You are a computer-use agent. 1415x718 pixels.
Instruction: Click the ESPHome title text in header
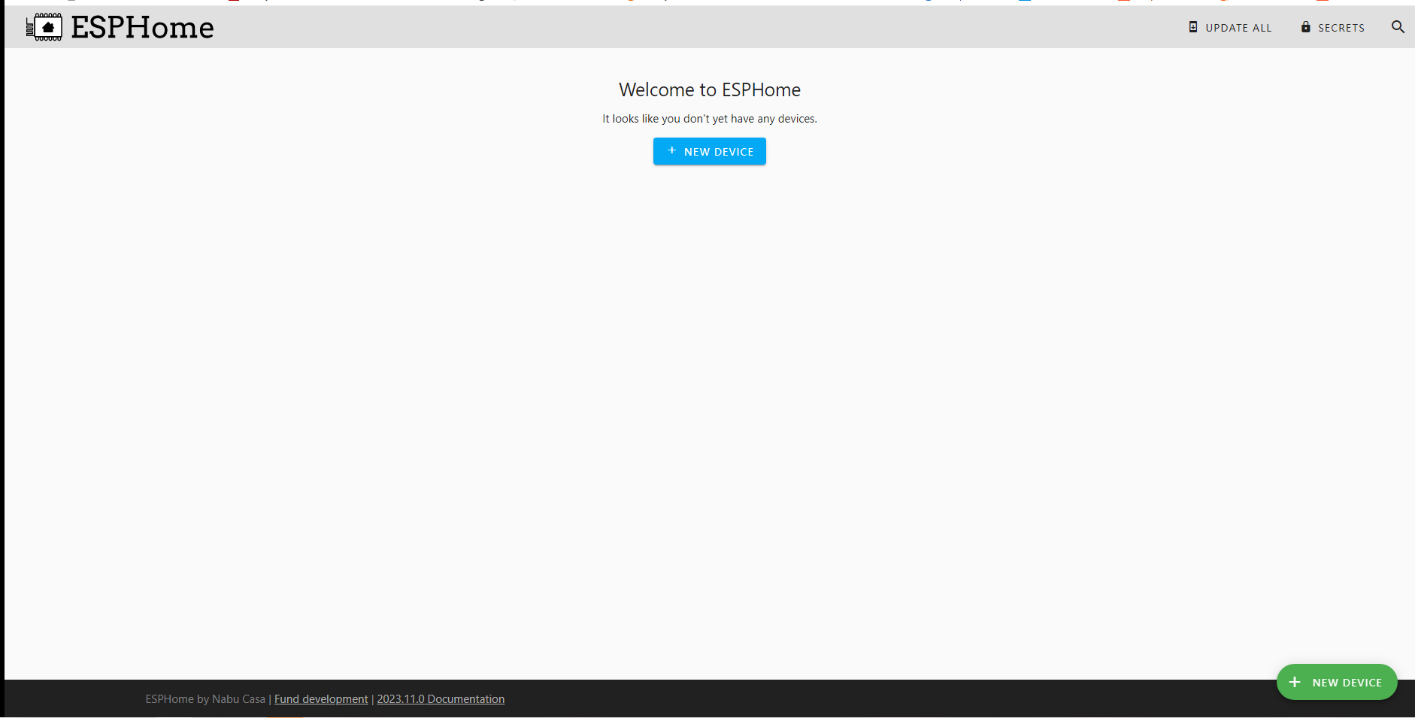143,28
